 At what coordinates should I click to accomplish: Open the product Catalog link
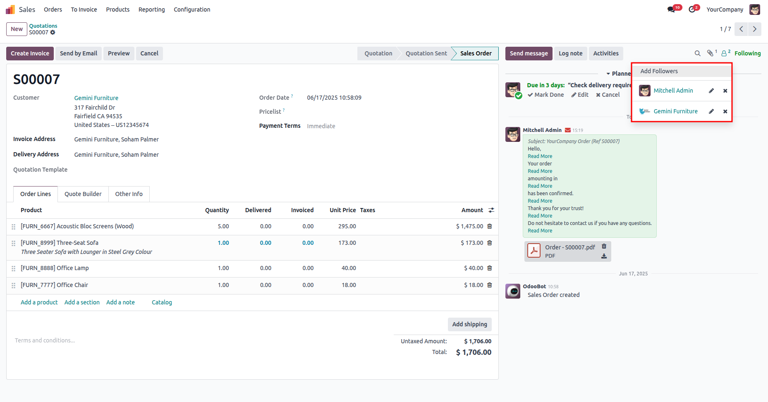[162, 302]
